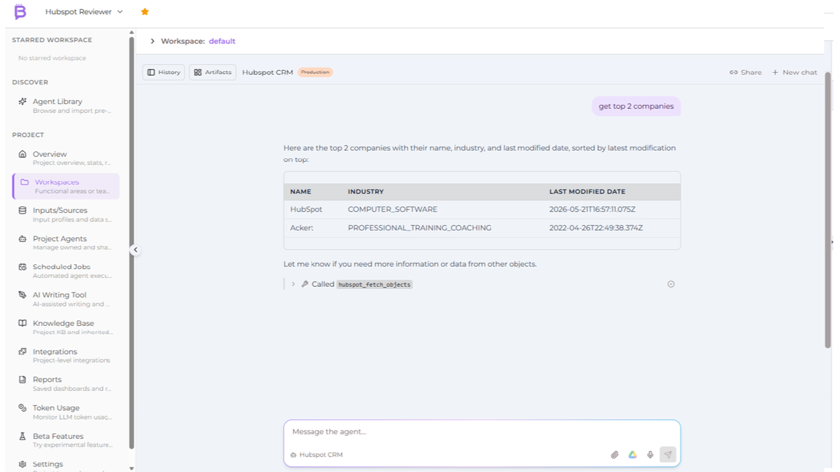Open the Reports page
The height and width of the screenshot is (472, 840).
pyautogui.click(x=66, y=384)
